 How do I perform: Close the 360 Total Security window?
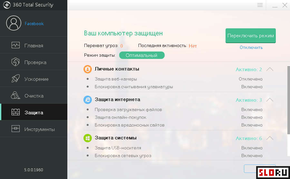pos(285,5)
